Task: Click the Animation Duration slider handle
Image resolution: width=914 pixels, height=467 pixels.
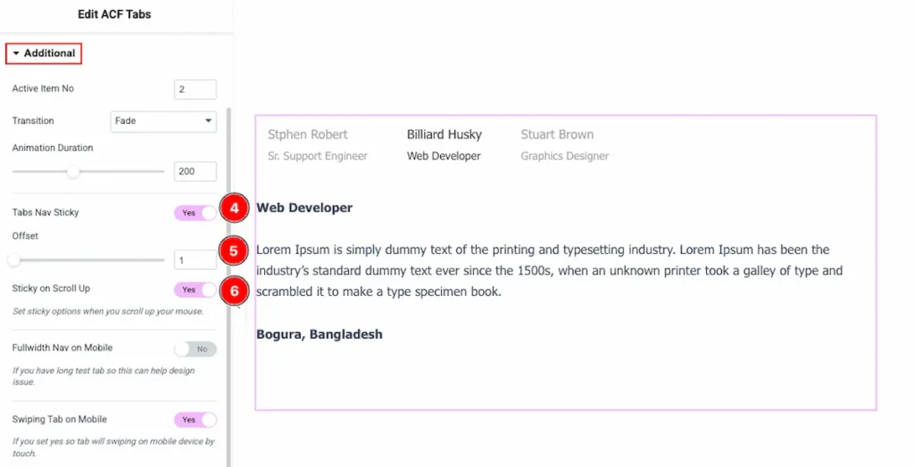Action: pyautogui.click(x=73, y=172)
